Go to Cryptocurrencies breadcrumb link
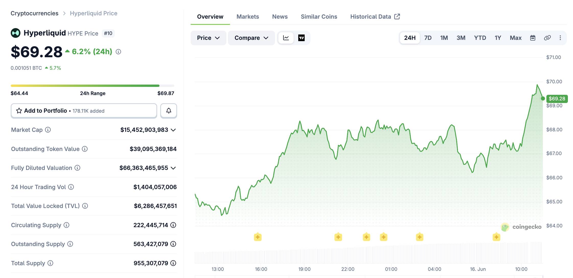 coord(35,13)
